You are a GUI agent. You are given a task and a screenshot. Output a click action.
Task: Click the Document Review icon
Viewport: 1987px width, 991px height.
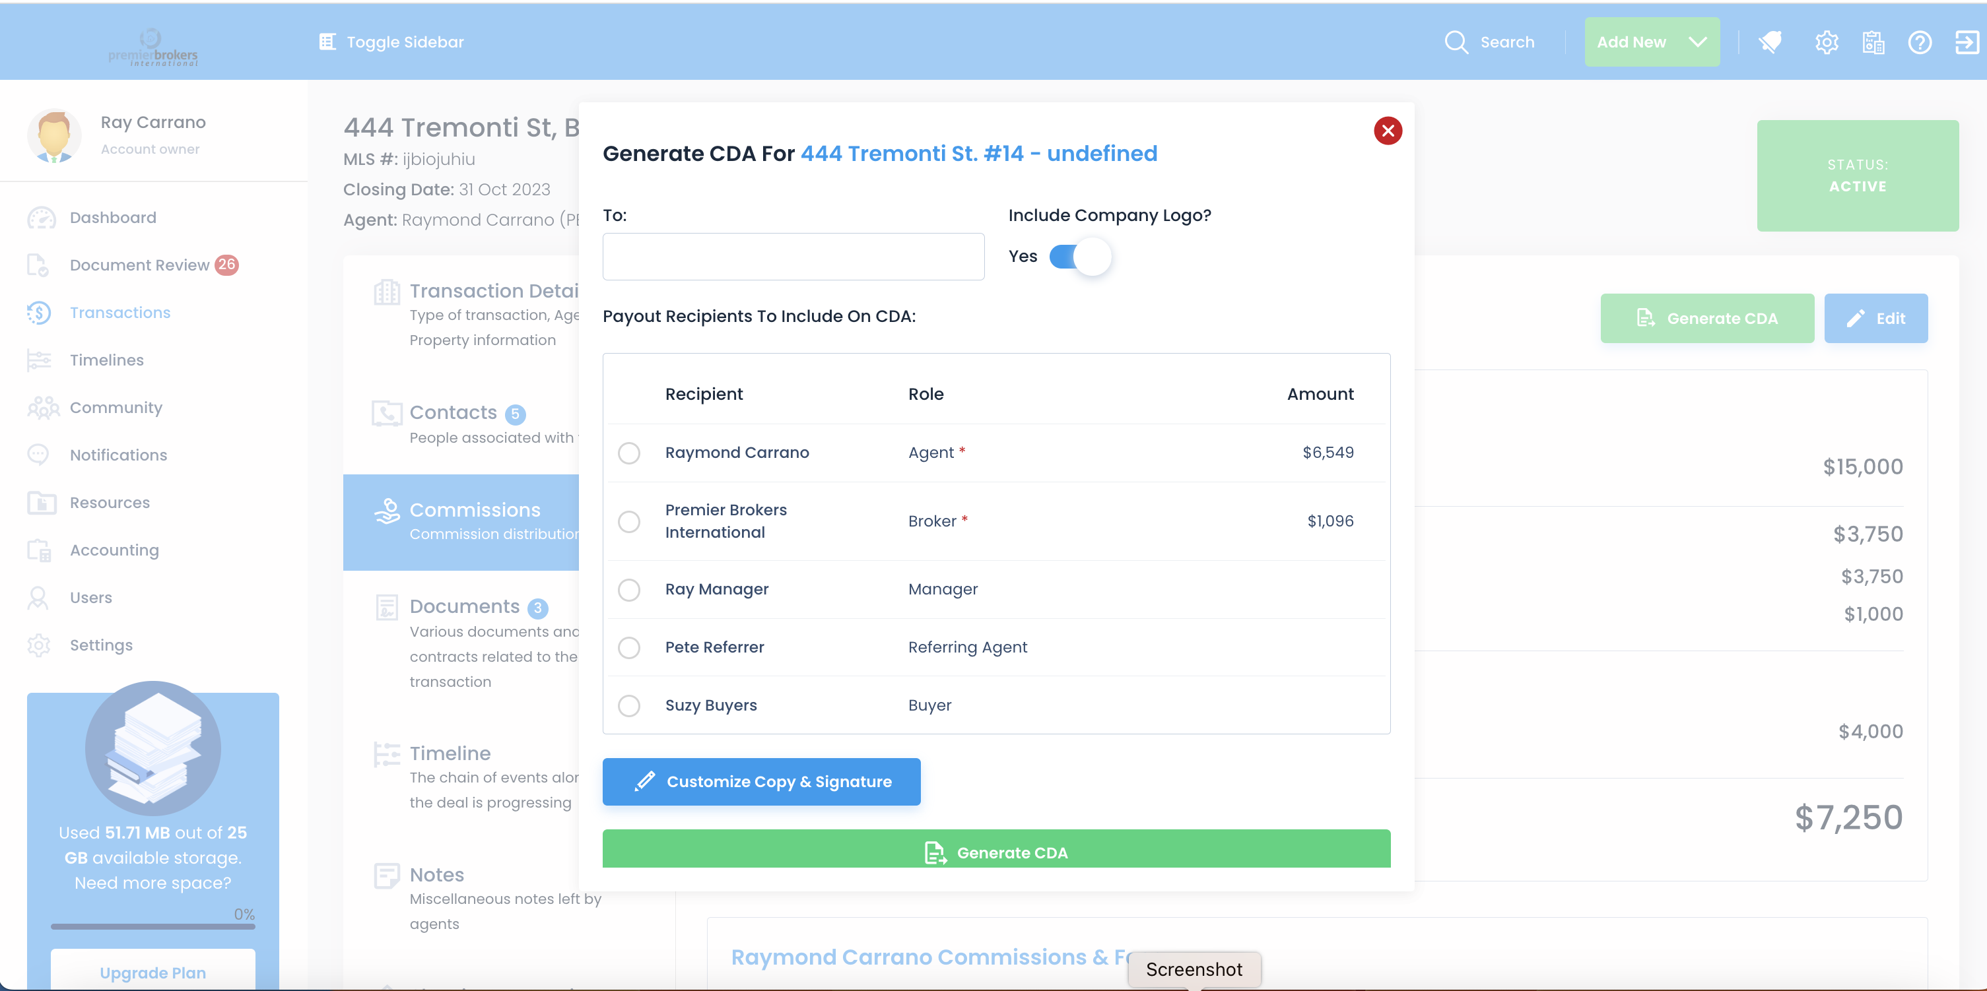pos(38,265)
